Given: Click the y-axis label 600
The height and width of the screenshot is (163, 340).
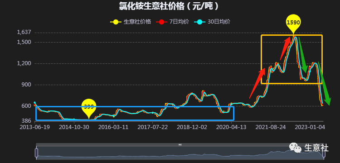Looking at the screenshot, I should pos(27,106).
